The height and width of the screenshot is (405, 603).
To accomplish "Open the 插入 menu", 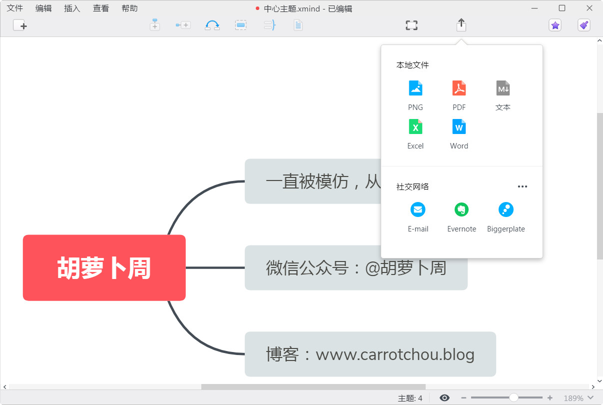I will click(x=72, y=8).
